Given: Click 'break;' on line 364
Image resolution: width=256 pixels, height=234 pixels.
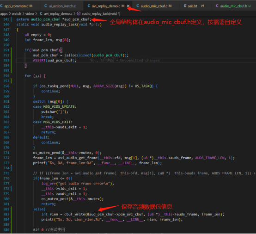Looking at the screenshot, I should pos(47,117).
